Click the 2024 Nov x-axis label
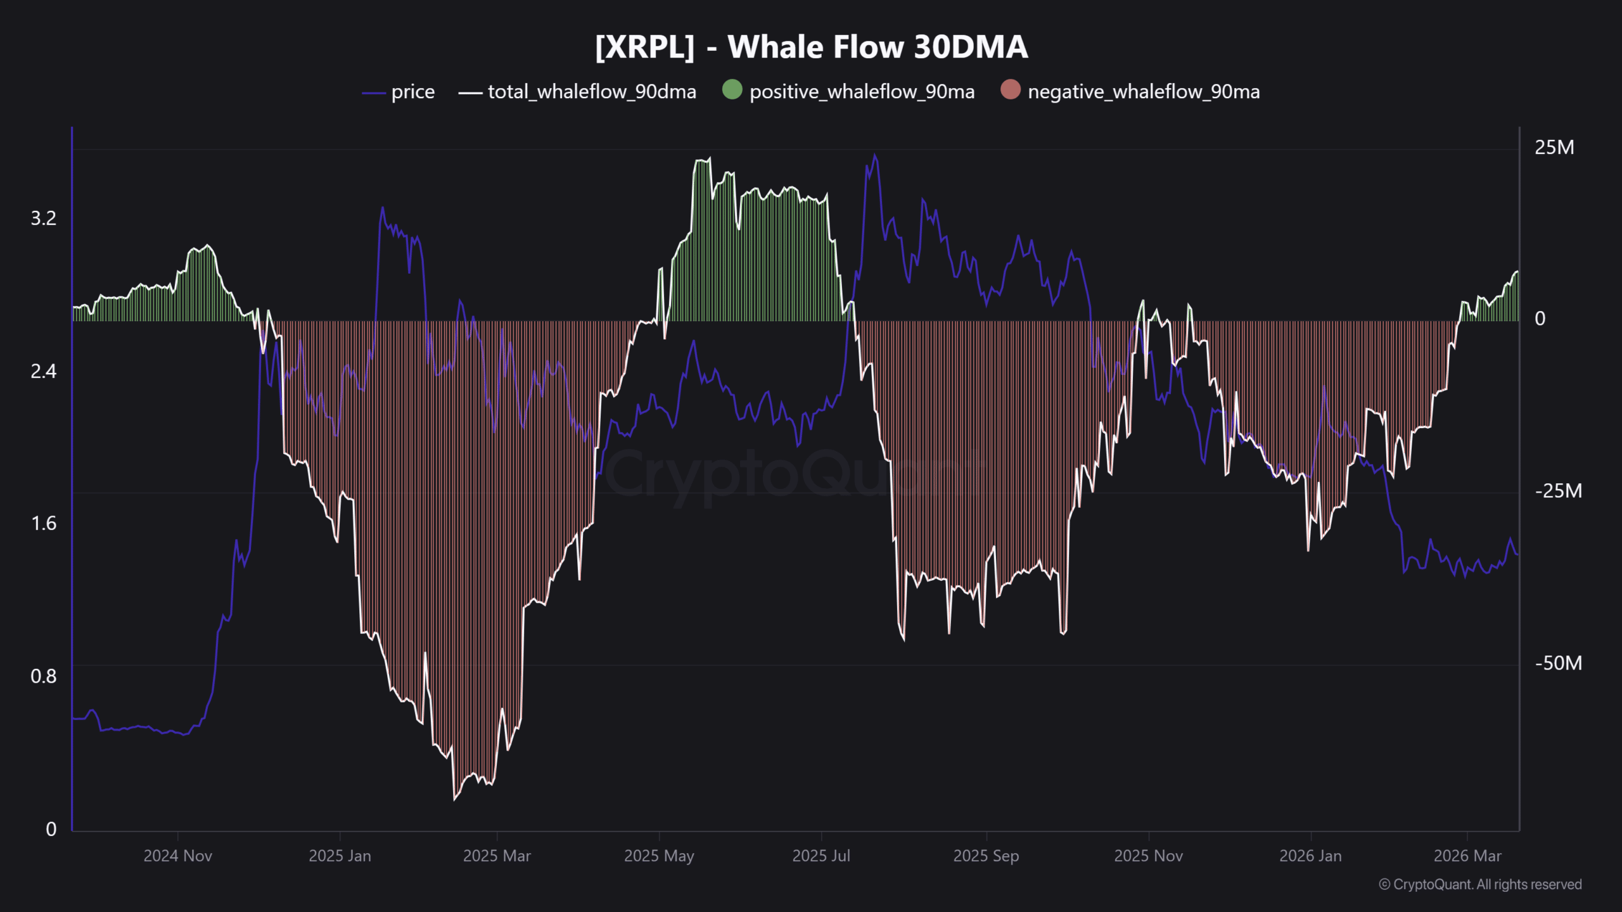 (177, 856)
